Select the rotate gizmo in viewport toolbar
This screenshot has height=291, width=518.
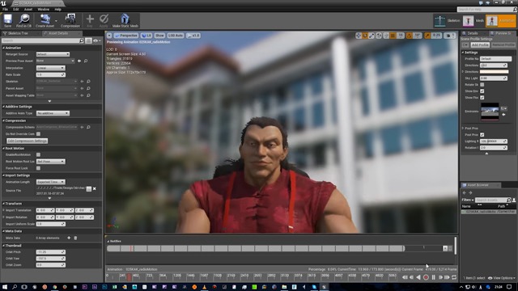click(365, 36)
